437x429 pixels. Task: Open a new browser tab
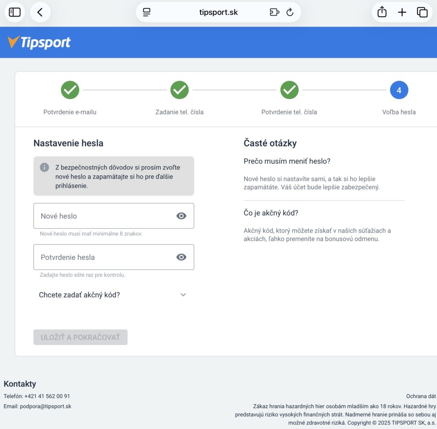402,12
